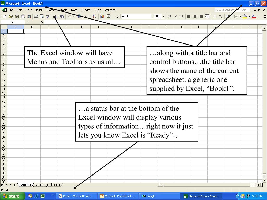Open the Font Size dropdown arrow

point(163,16)
